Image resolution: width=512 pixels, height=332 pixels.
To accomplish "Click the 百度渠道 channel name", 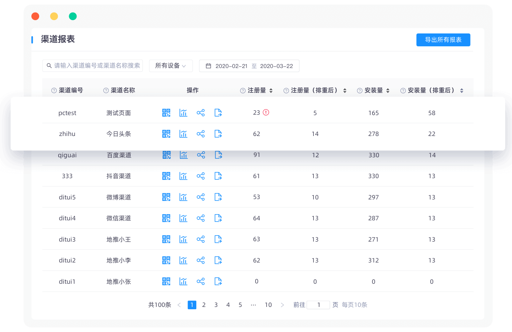I will [119, 155].
